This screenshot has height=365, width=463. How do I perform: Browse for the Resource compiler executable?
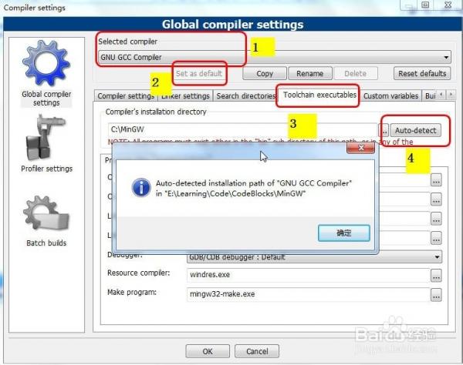click(436, 275)
